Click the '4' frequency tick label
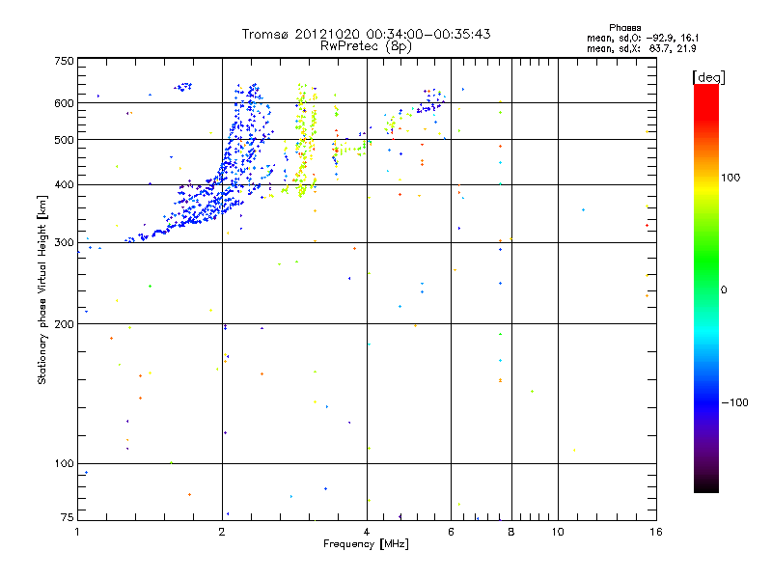 [x=367, y=532]
